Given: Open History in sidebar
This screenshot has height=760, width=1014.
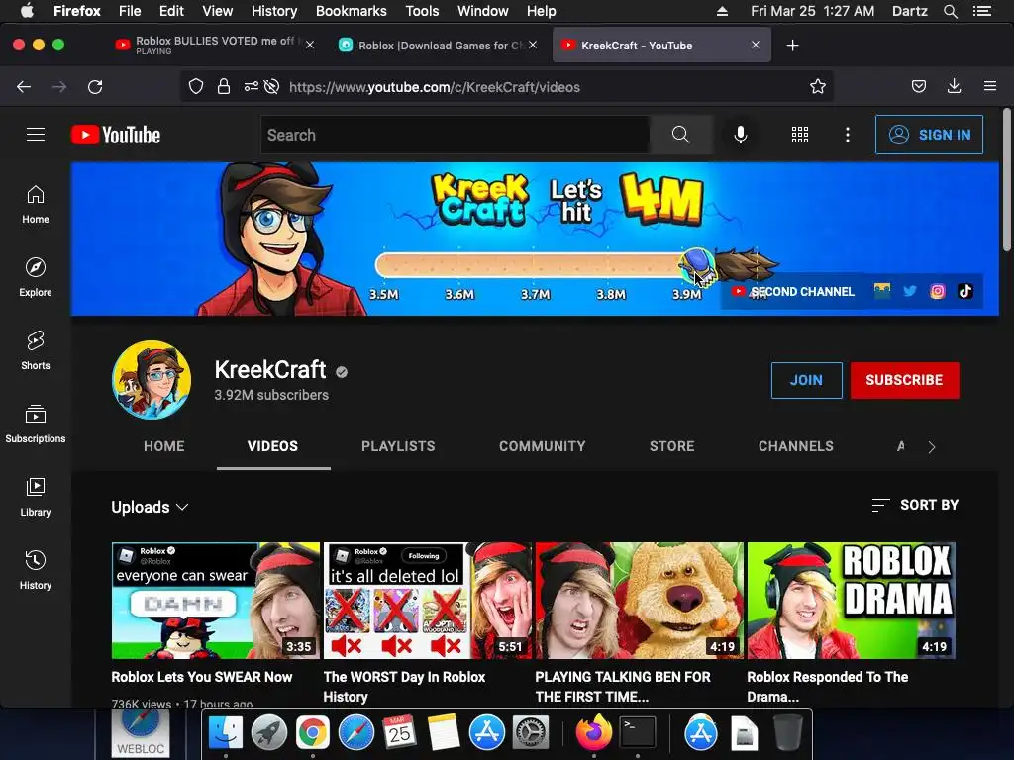Looking at the screenshot, I should coord(36,570).
